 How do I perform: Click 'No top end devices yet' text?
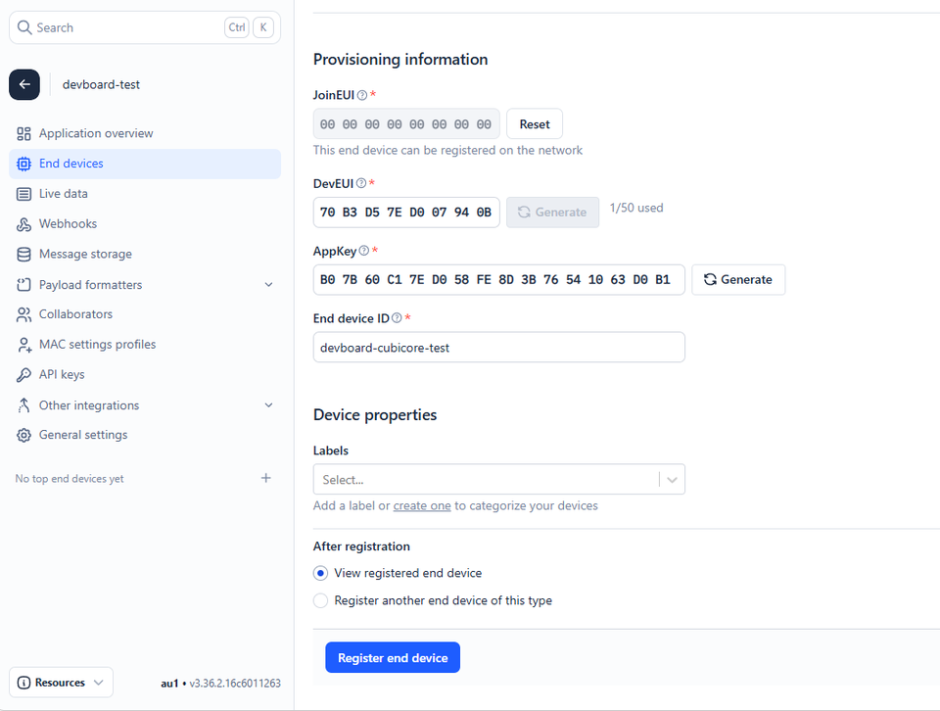tap(70, 478)
